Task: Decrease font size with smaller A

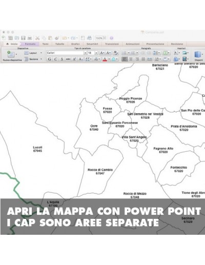Action: point(109,53)
